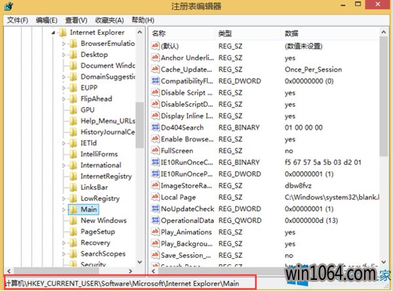Click the Registry Editor app icon in title bar
This screenshot has width=393, height=291.
click(8, 6)
